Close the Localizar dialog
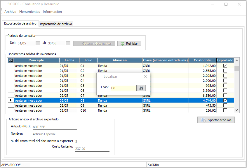The width and height of the screenshot is (247, 168). 146,77
